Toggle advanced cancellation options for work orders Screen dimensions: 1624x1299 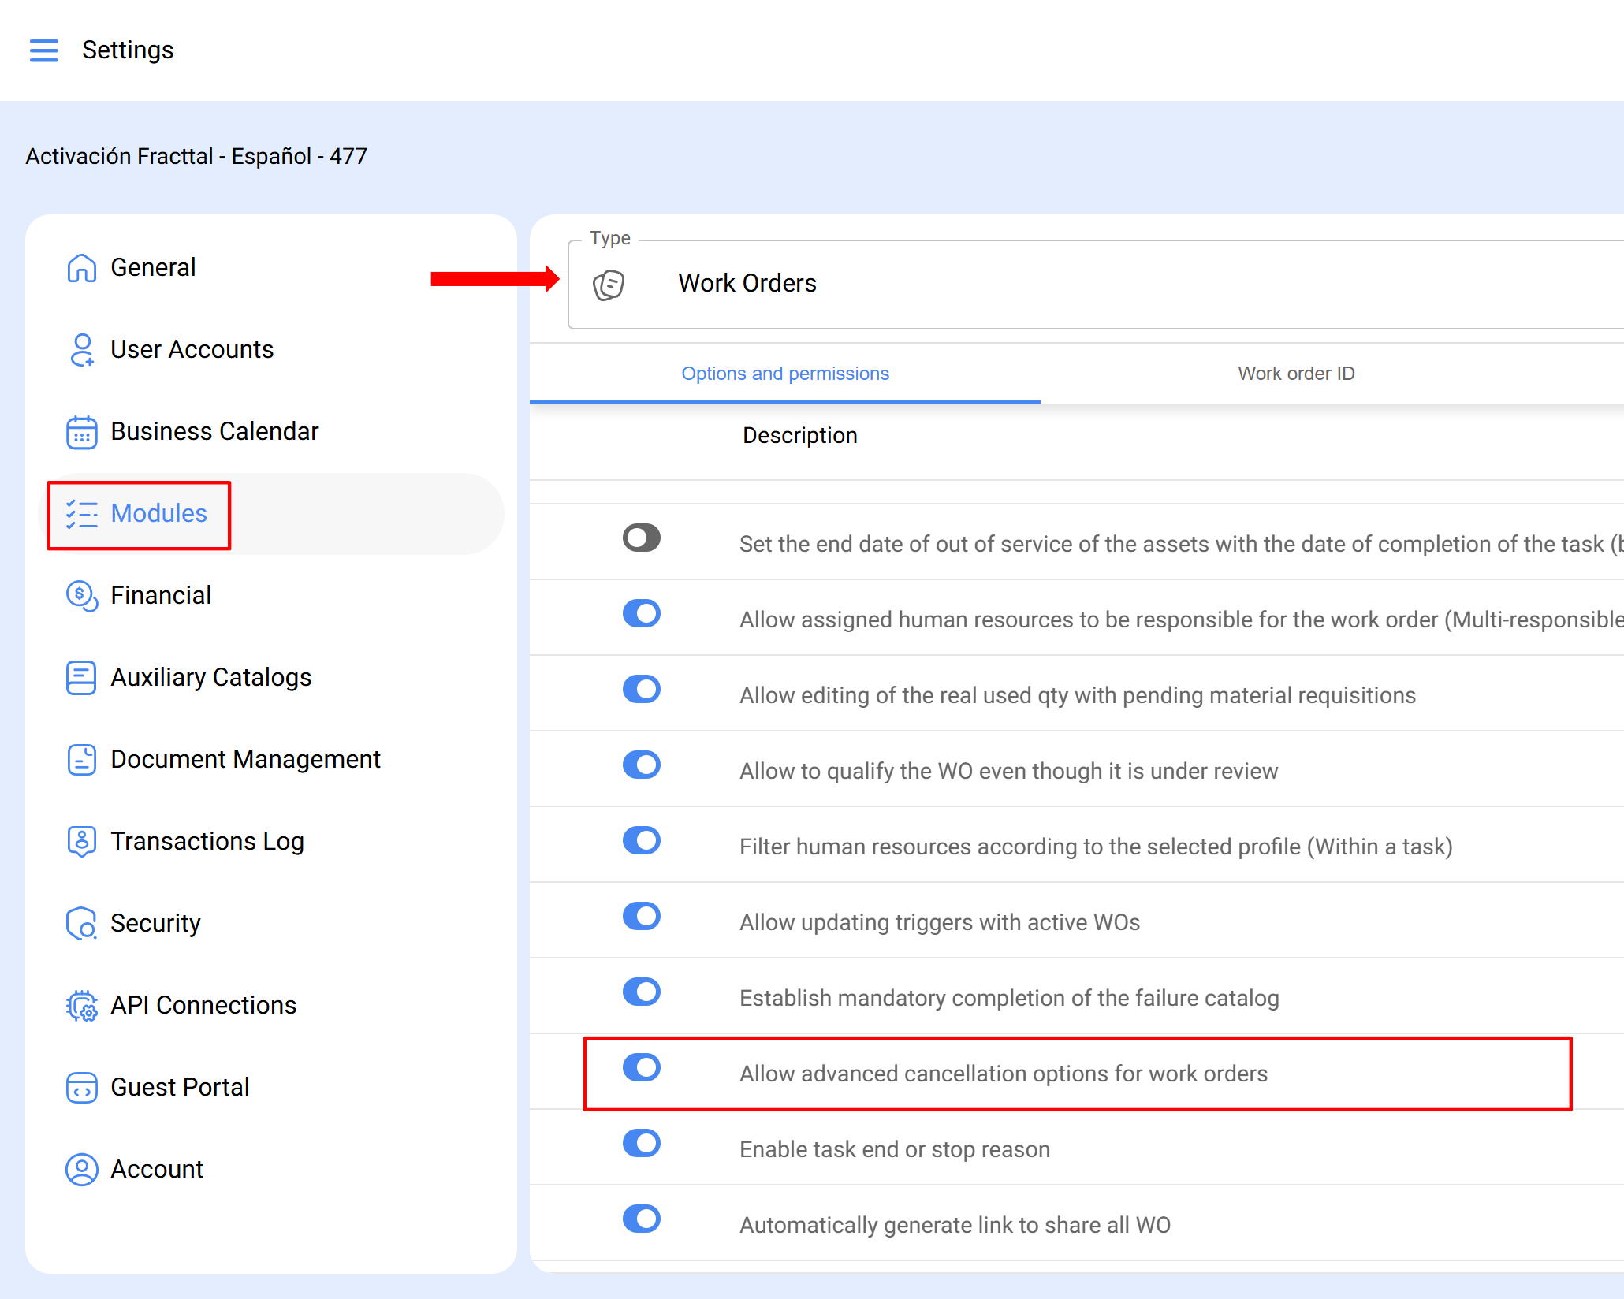click(x=641, y=1068)
